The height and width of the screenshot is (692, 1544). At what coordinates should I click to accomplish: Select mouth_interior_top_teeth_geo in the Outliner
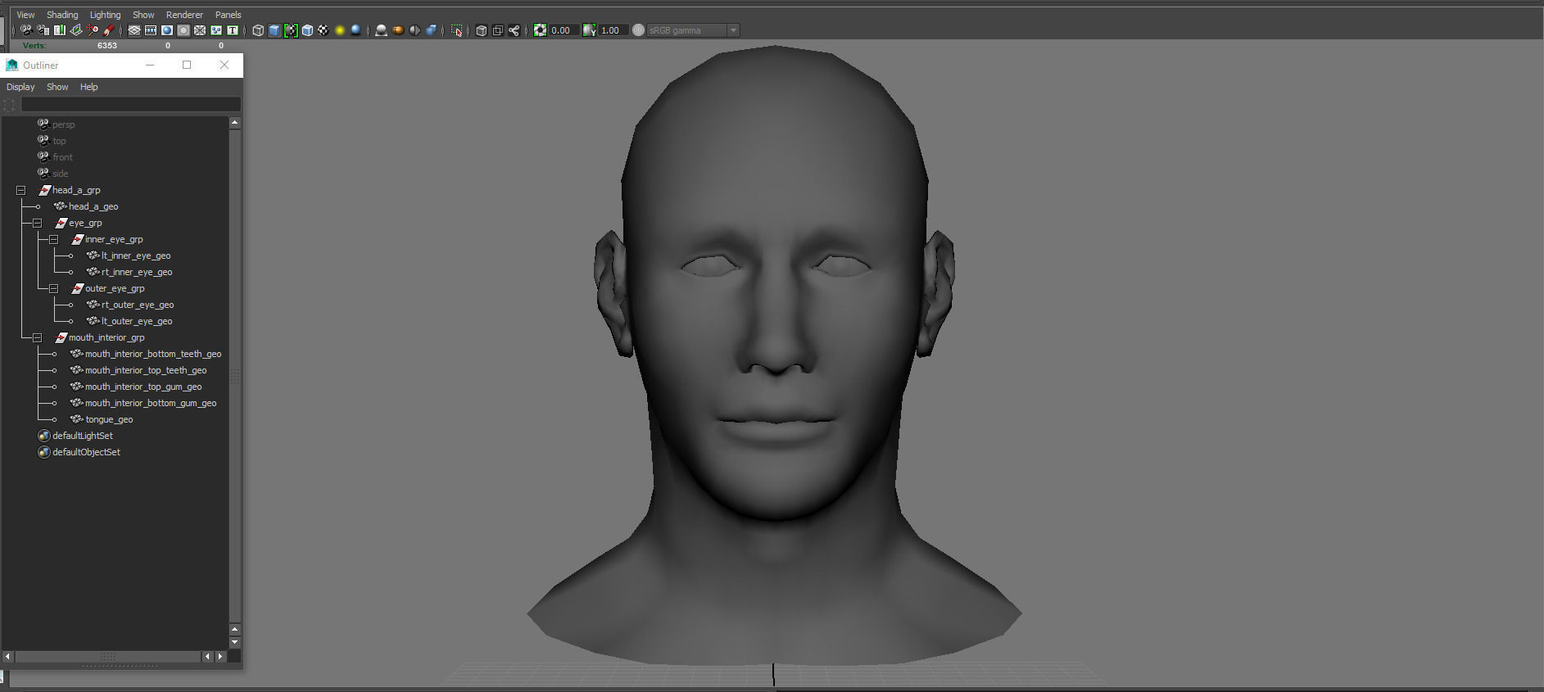tap(146, 370)
